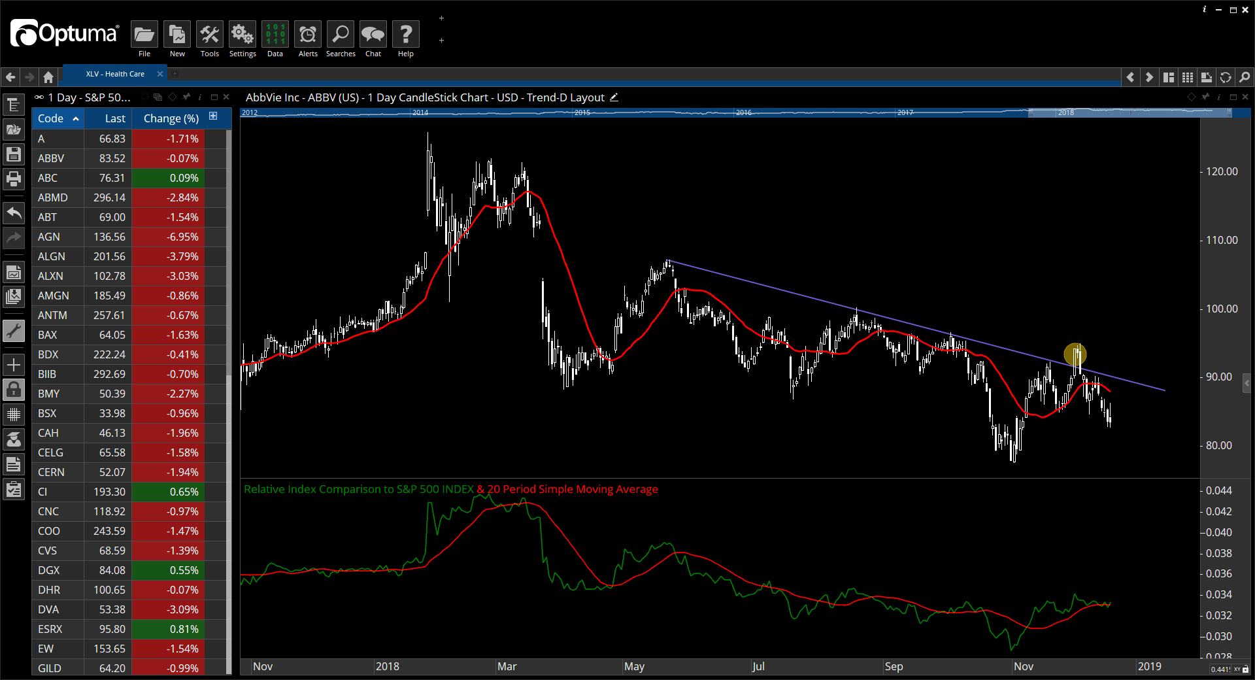Image resolution: width=1255 pixels, height=680 pixels.
Task: Click the Print icon in sidebar
Action: pos(14,178)
